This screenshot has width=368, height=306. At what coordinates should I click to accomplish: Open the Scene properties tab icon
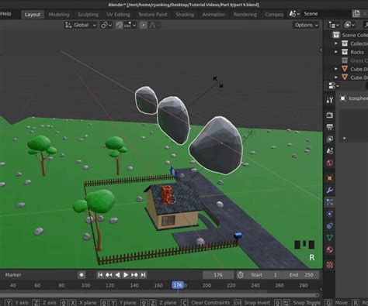coord(330,151)
